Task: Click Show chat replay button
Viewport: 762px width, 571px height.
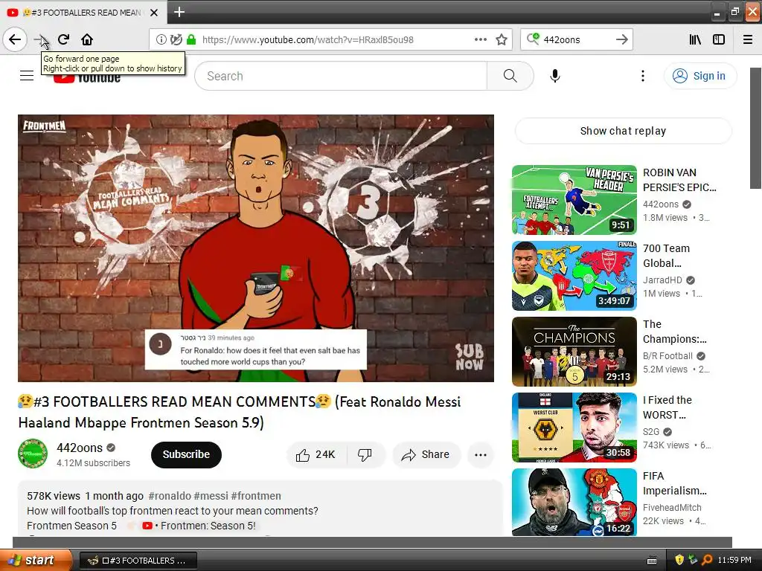Action: pos(623,131)
